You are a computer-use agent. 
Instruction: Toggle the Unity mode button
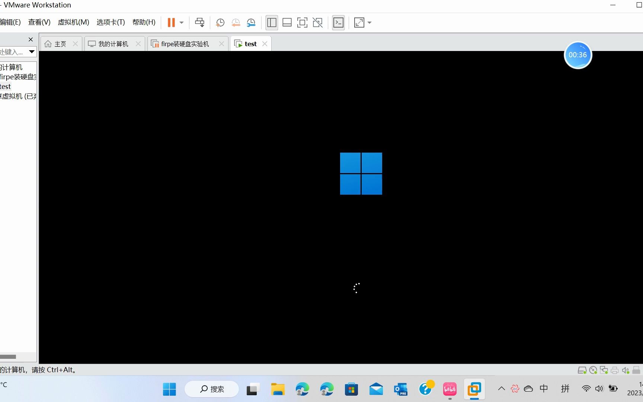[317, 22]
